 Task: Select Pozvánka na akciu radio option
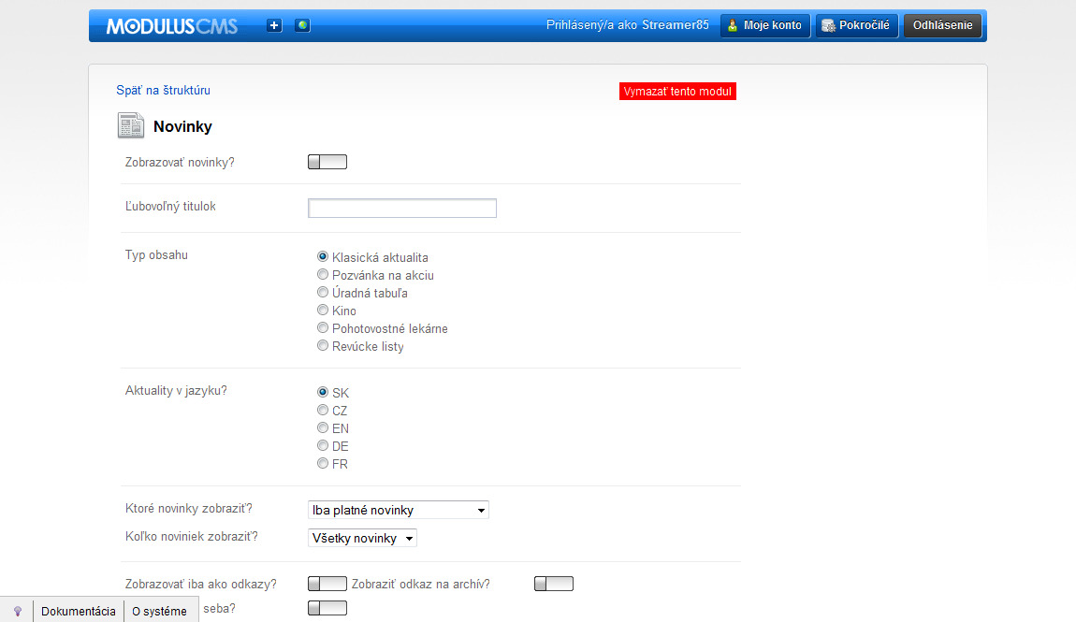[323, 275]
